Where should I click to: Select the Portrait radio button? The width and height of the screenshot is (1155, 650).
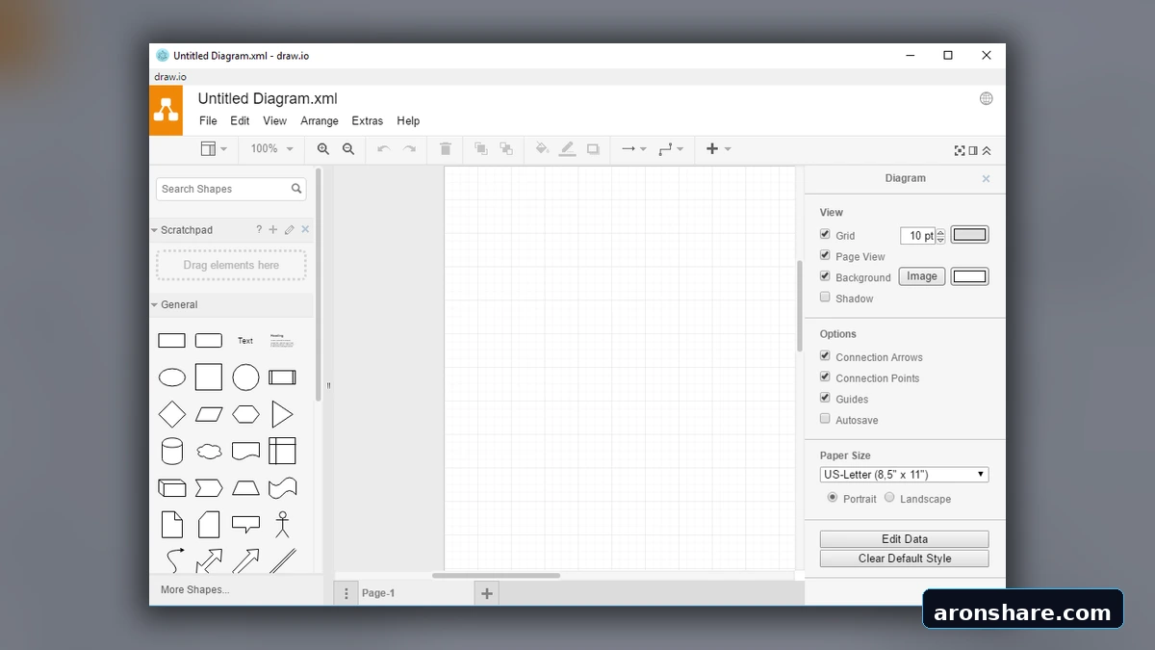(833, 498)
